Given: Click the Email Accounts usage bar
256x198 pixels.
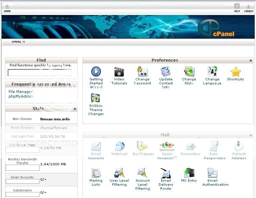Looking at the screenshot, I should (23, 181).
